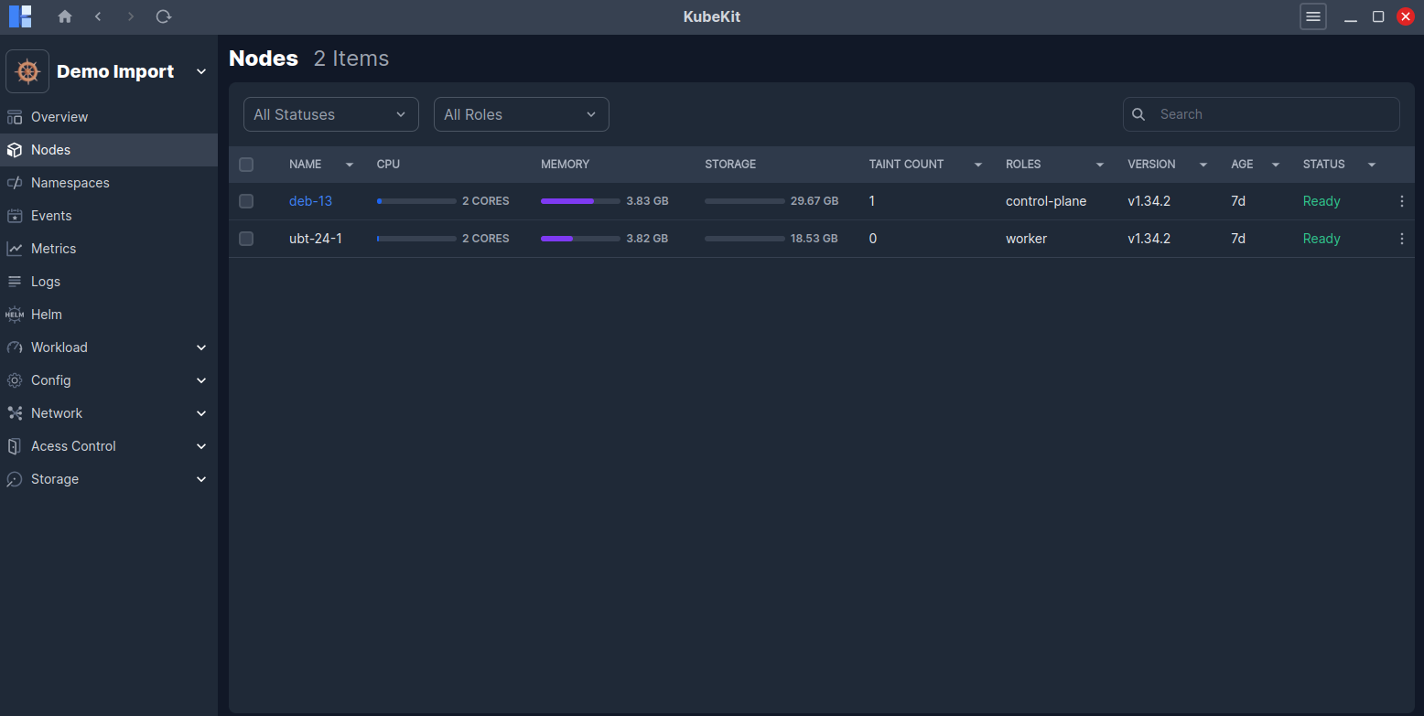1424x716 pixels.
Task: Open the Overview page icon
Action: coord(14,116)
